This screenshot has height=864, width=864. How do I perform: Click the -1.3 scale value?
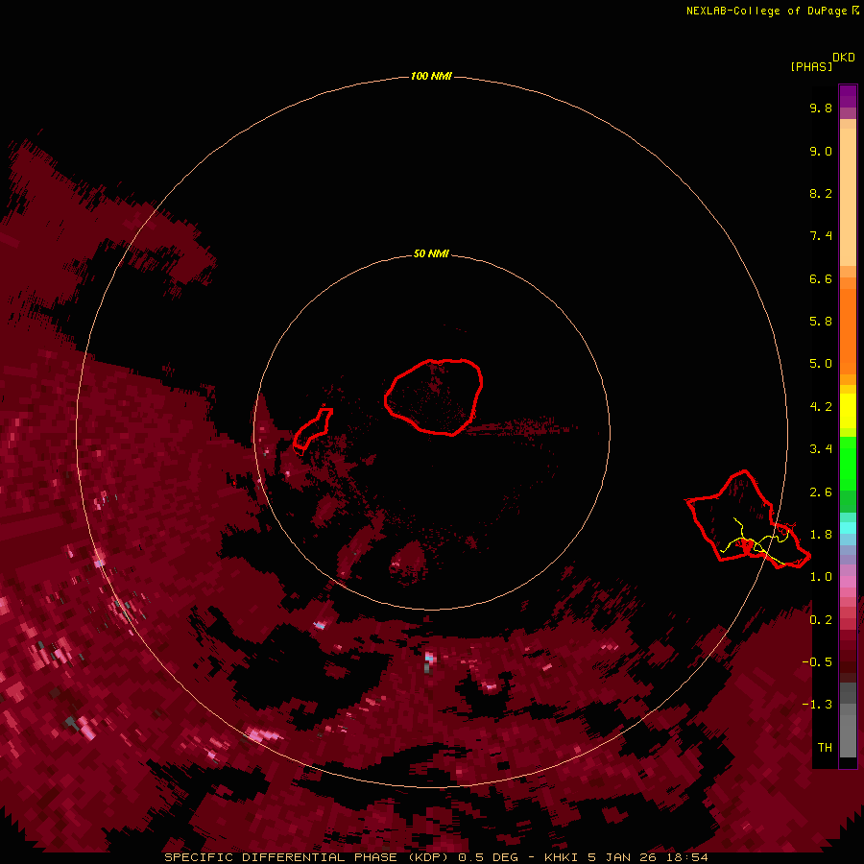pyautogui.click(x=817, y=705)
